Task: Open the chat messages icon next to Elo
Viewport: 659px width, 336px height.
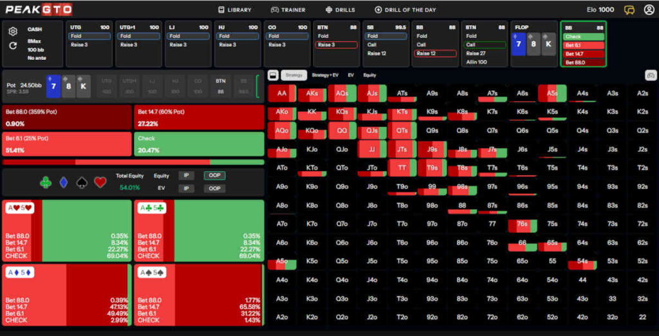Action: (x=629, y=10)
